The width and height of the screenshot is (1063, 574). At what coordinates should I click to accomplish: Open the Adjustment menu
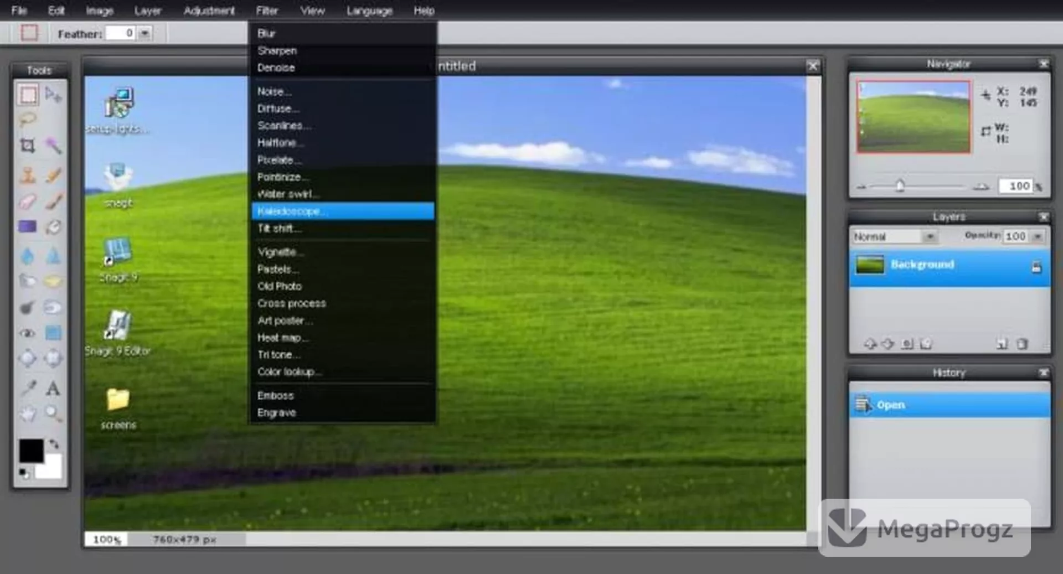(209, 11)
